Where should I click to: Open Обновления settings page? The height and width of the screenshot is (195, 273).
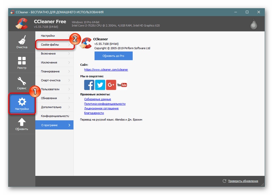pos(54,98)
